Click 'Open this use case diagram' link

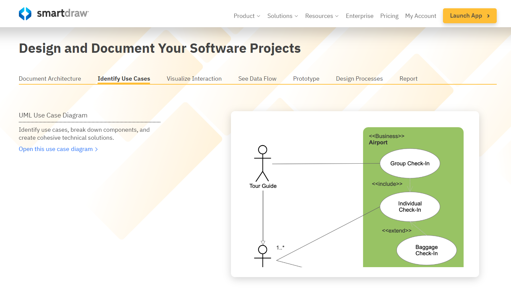point(58,149)
